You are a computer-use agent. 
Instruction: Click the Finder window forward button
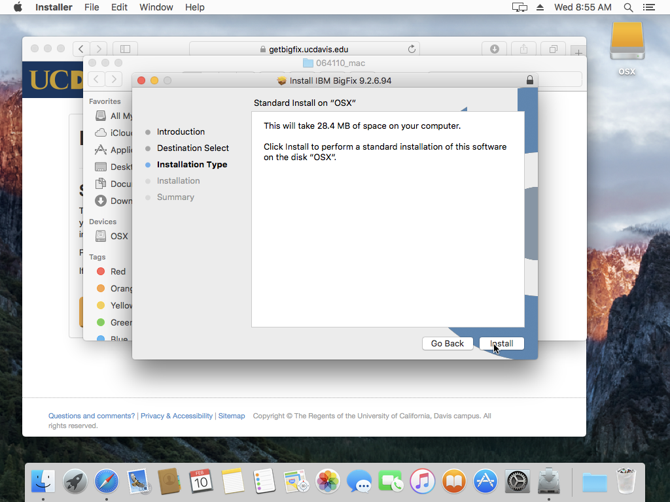(114, 79)
